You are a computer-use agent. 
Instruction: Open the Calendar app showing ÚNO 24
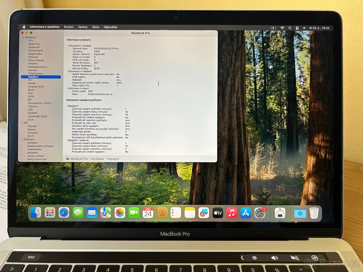point(148,213)
